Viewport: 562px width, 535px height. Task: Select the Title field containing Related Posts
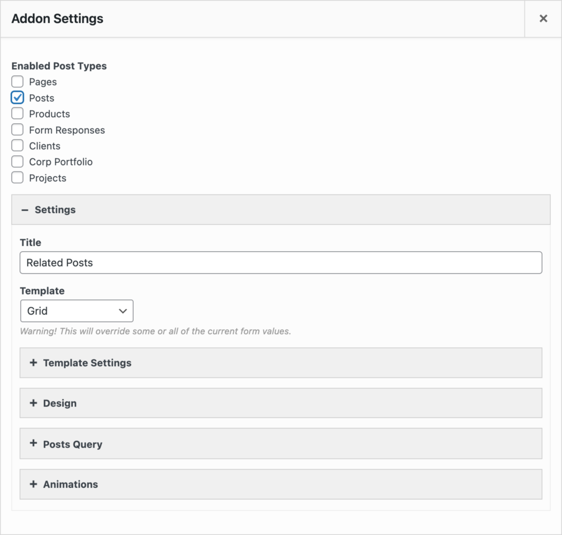[281, 262]
